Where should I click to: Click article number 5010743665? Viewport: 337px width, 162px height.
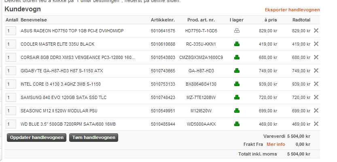pyautogui.click(x=163, y=71)
